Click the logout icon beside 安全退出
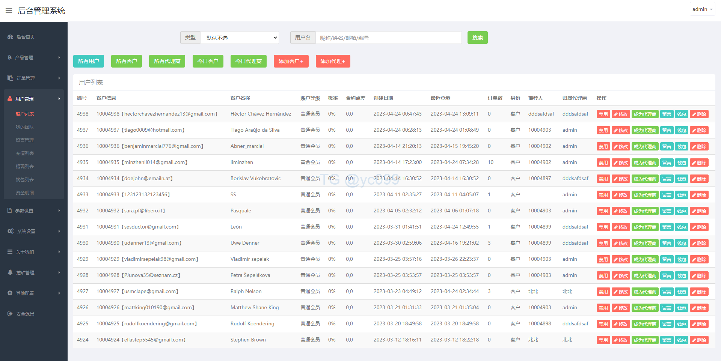The image size is (721, 361). 10,314
